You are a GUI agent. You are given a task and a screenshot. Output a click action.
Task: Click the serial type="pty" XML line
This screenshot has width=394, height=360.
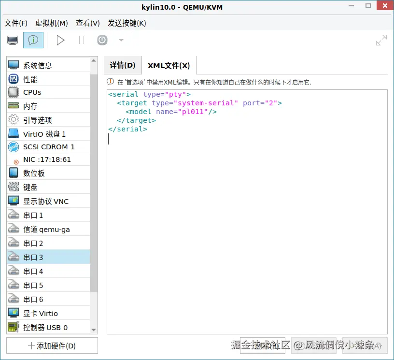pyautogui.click(x=149, y=94)
